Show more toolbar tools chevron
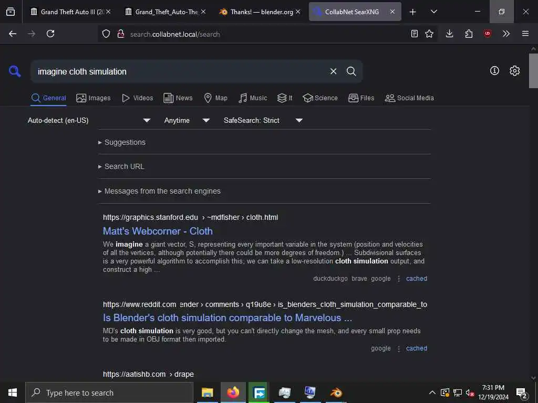The height and width of the screenshot is (403, 538). click(506, 34)
